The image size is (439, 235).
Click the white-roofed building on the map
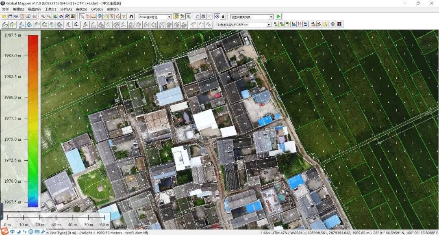(x=204, y=119)
